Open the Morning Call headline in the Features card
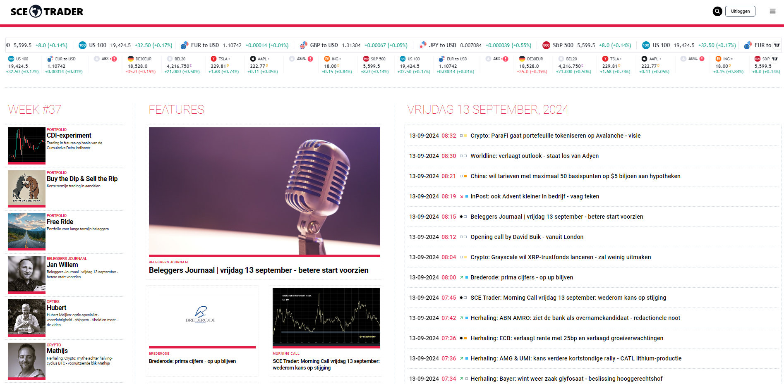 point(326,365)
